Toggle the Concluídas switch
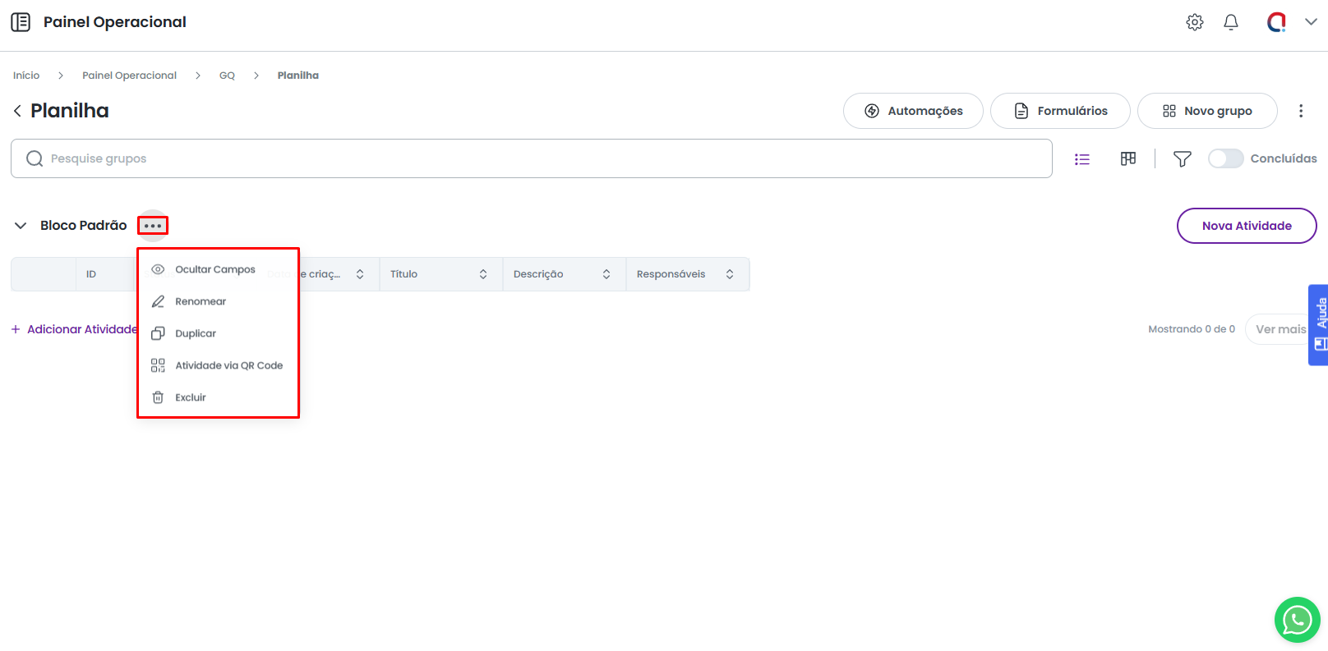The width and height of the screenshot is (1328, 651). (x=1225, y=158)
